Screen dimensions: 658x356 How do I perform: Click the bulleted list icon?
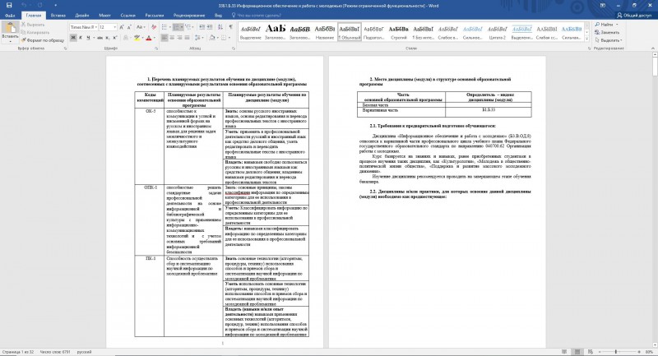click(x=165, y=27)
